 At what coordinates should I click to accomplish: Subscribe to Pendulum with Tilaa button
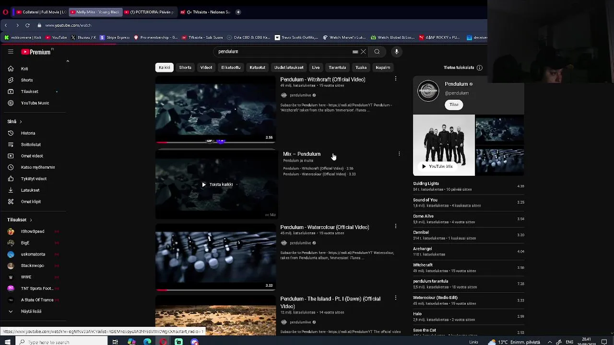click(454, 104)
